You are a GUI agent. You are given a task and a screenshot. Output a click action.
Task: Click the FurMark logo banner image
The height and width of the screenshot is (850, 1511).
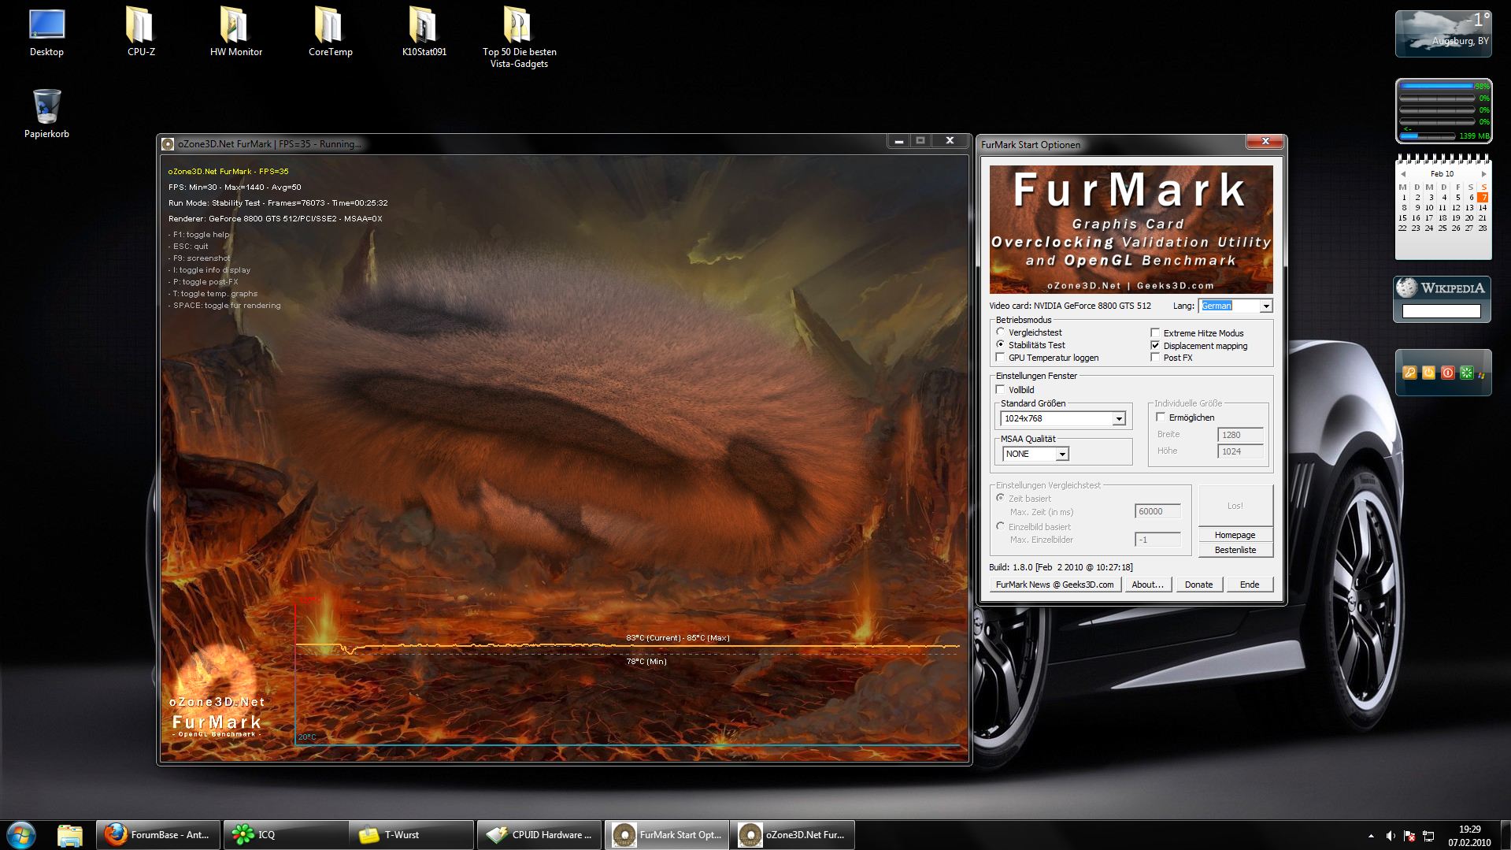(x=1131, y=229)
